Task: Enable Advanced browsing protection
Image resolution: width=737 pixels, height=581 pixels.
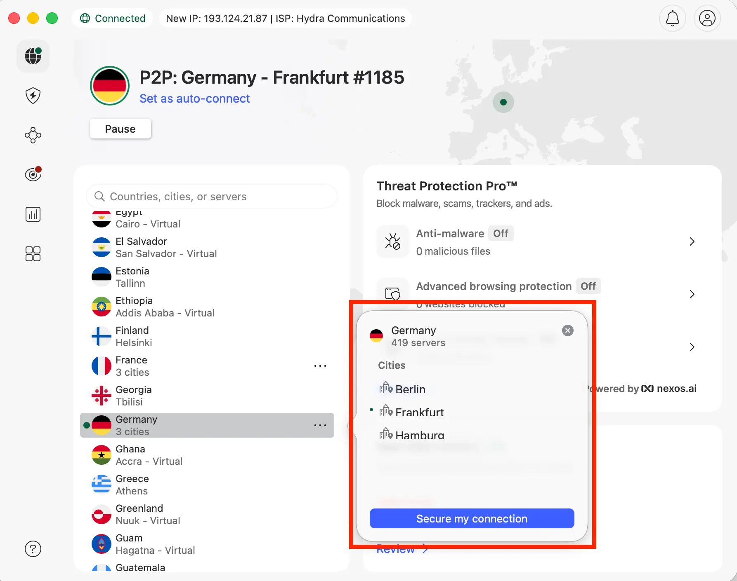Action: point(588,286)
